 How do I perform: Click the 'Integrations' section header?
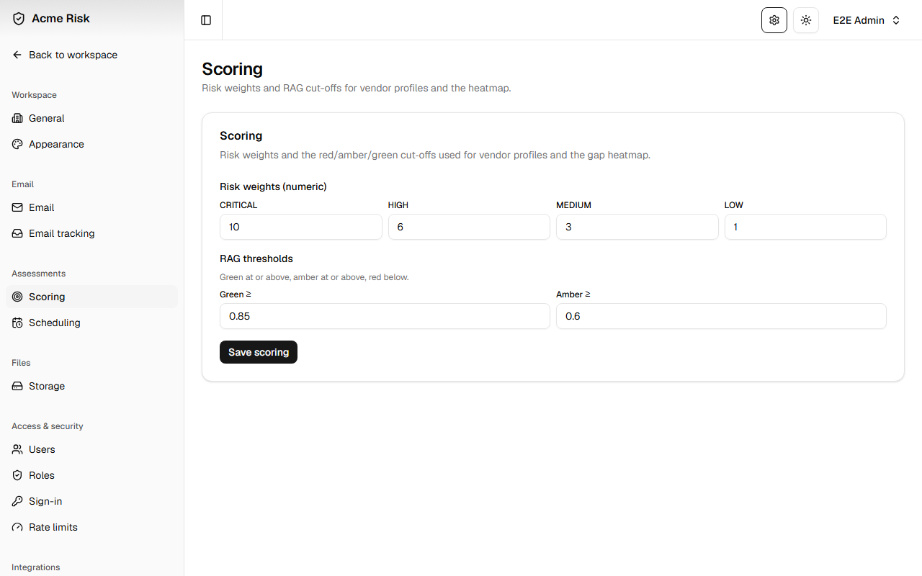(36, 567)
